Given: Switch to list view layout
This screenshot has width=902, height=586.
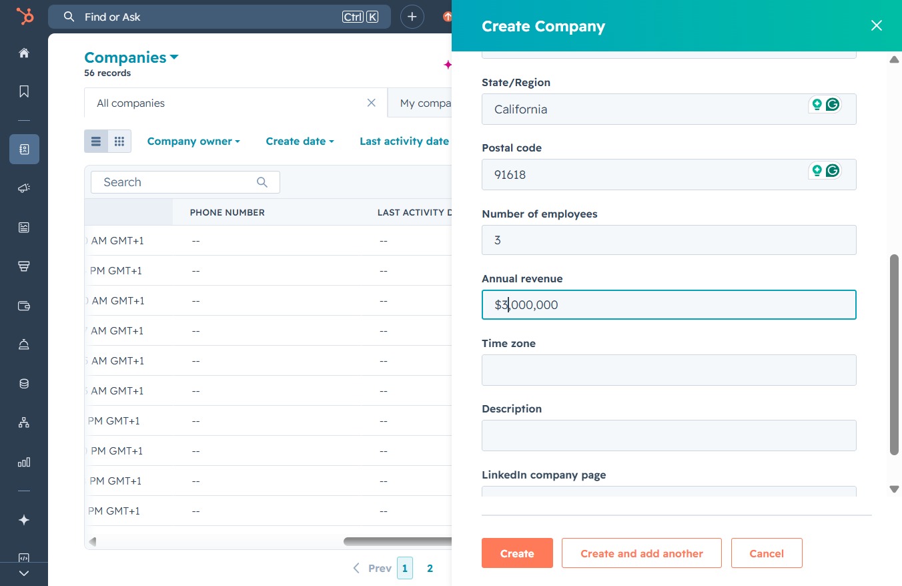Looking at the screenshot, I should tap(96, 141).
